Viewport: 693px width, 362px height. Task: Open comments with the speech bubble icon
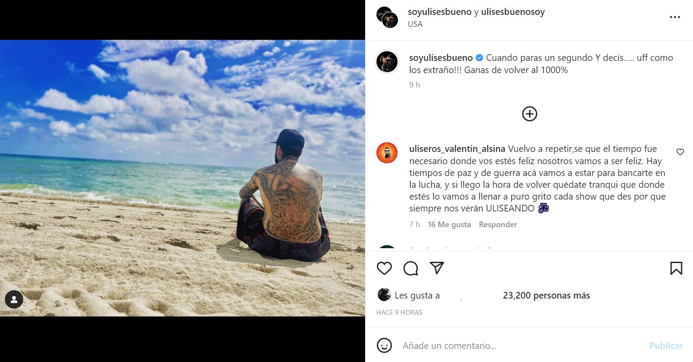(411, 268)
